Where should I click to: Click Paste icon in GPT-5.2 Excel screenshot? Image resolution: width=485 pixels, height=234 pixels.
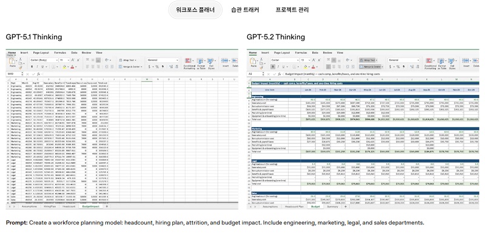coord(253,60)
